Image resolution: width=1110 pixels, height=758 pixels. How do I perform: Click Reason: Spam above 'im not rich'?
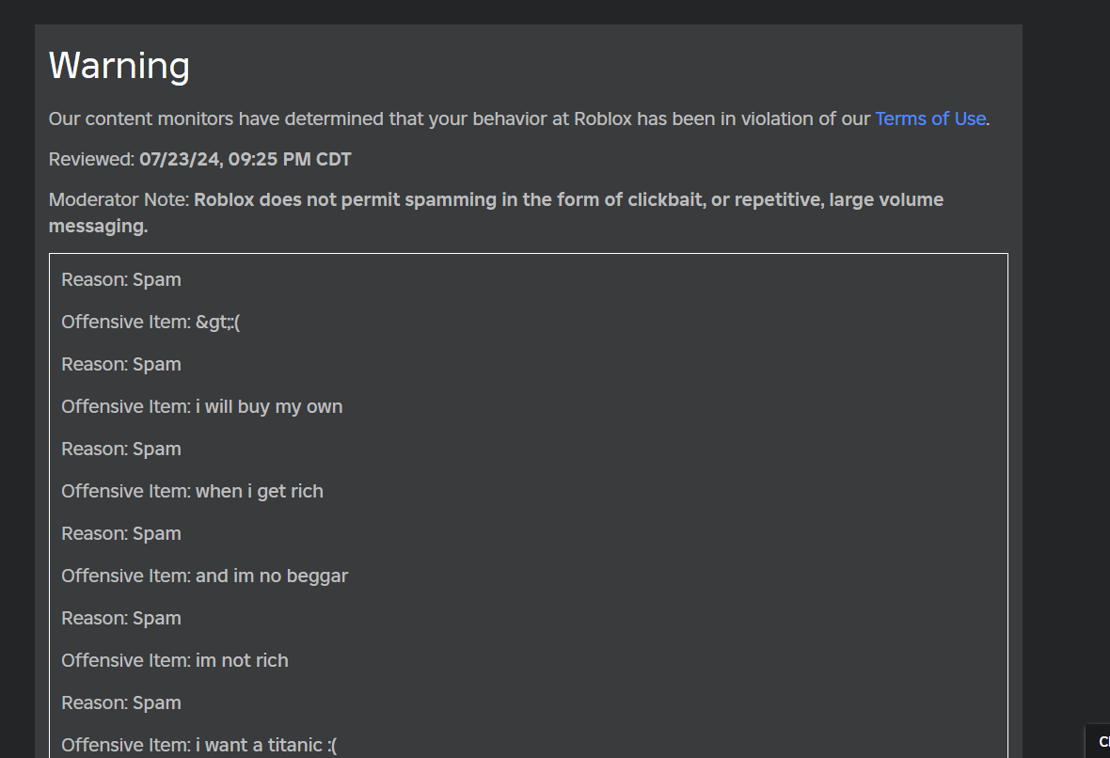(x=121, y=618)
